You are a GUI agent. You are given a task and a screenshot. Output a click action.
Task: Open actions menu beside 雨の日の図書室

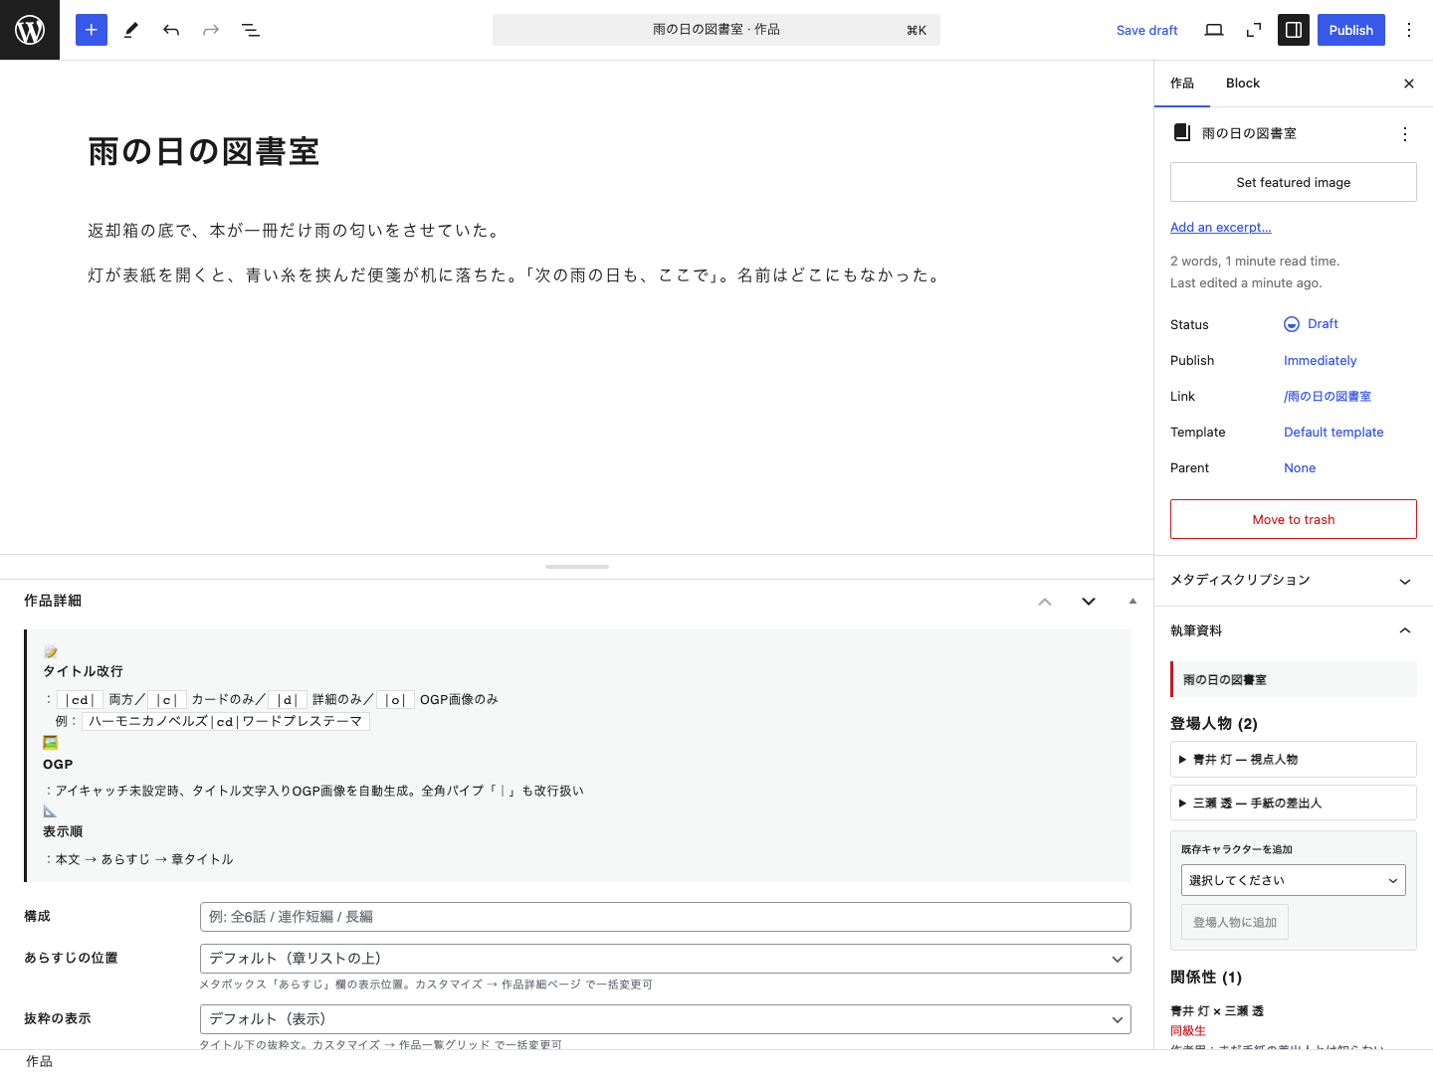(x=1405, y=133)
